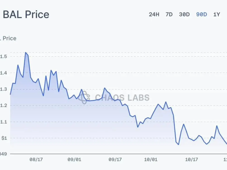Show the 1Y price history
The height and width of the screenshot is (170, 227).
tap(216, 14)
